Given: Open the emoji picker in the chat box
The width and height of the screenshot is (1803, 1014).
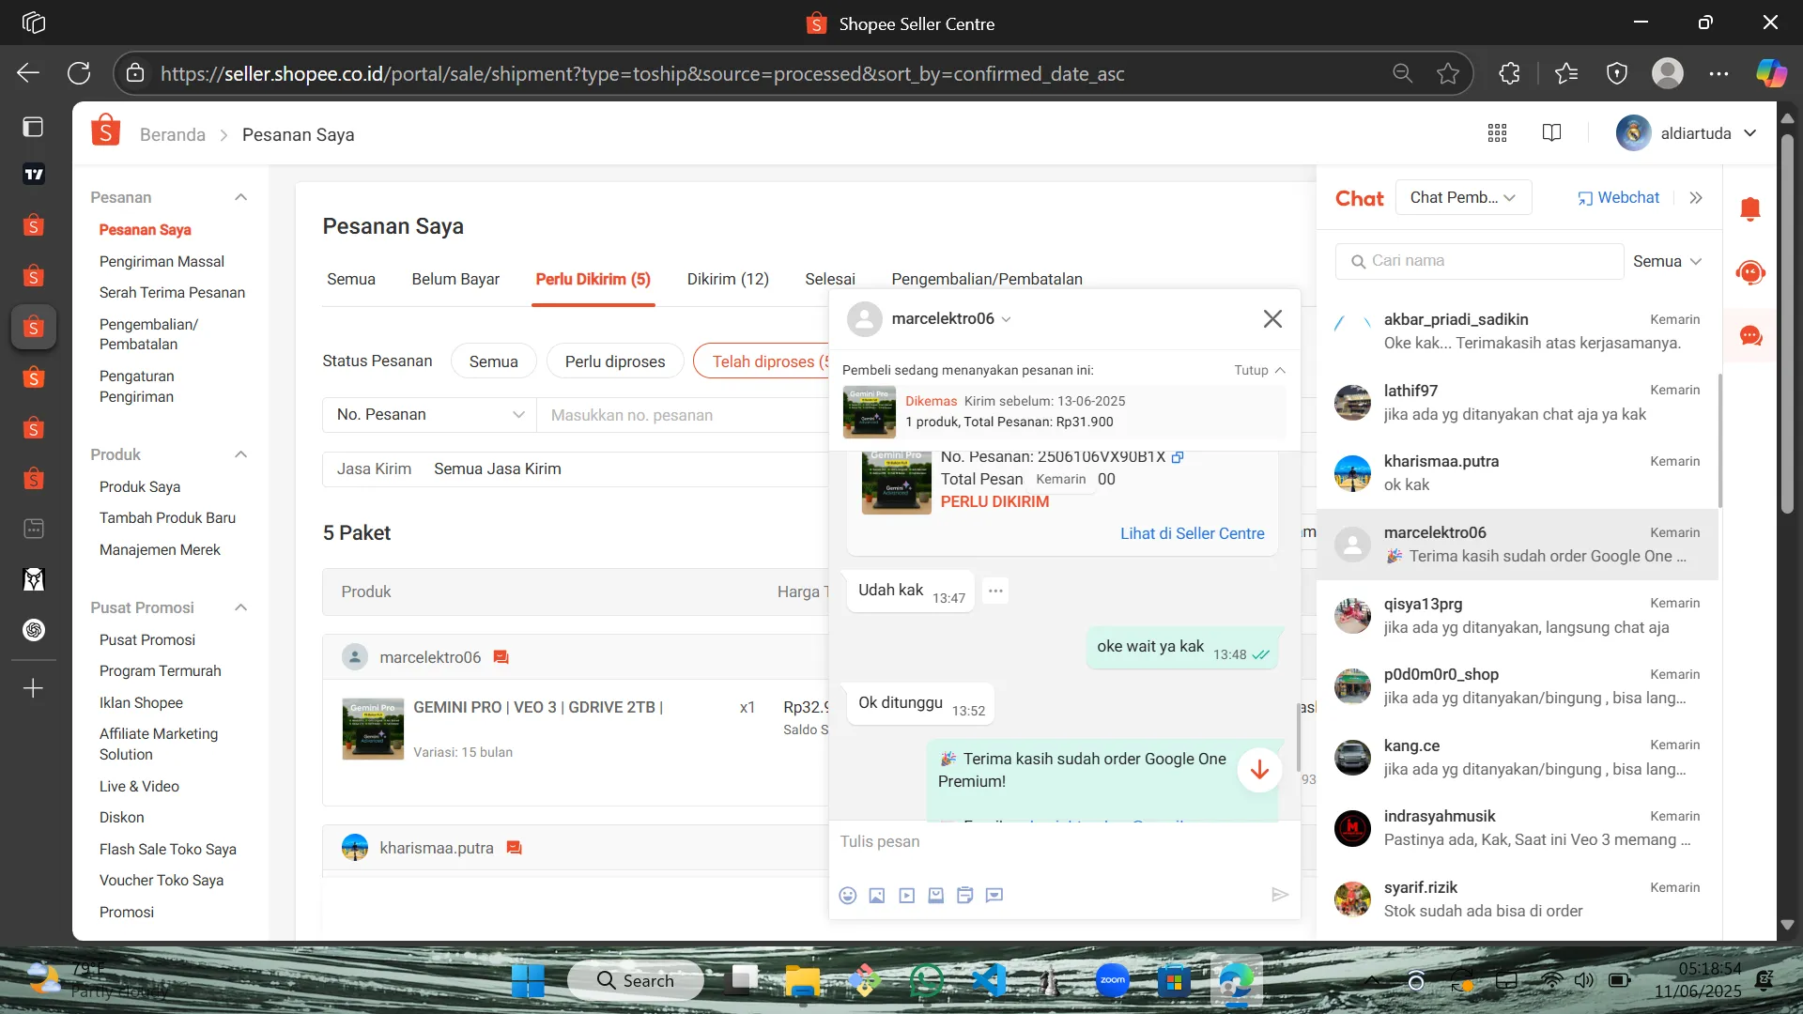Looking at the screenshot, I should 848,896.
